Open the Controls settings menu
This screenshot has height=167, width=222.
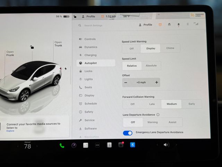tap(96, 39)
